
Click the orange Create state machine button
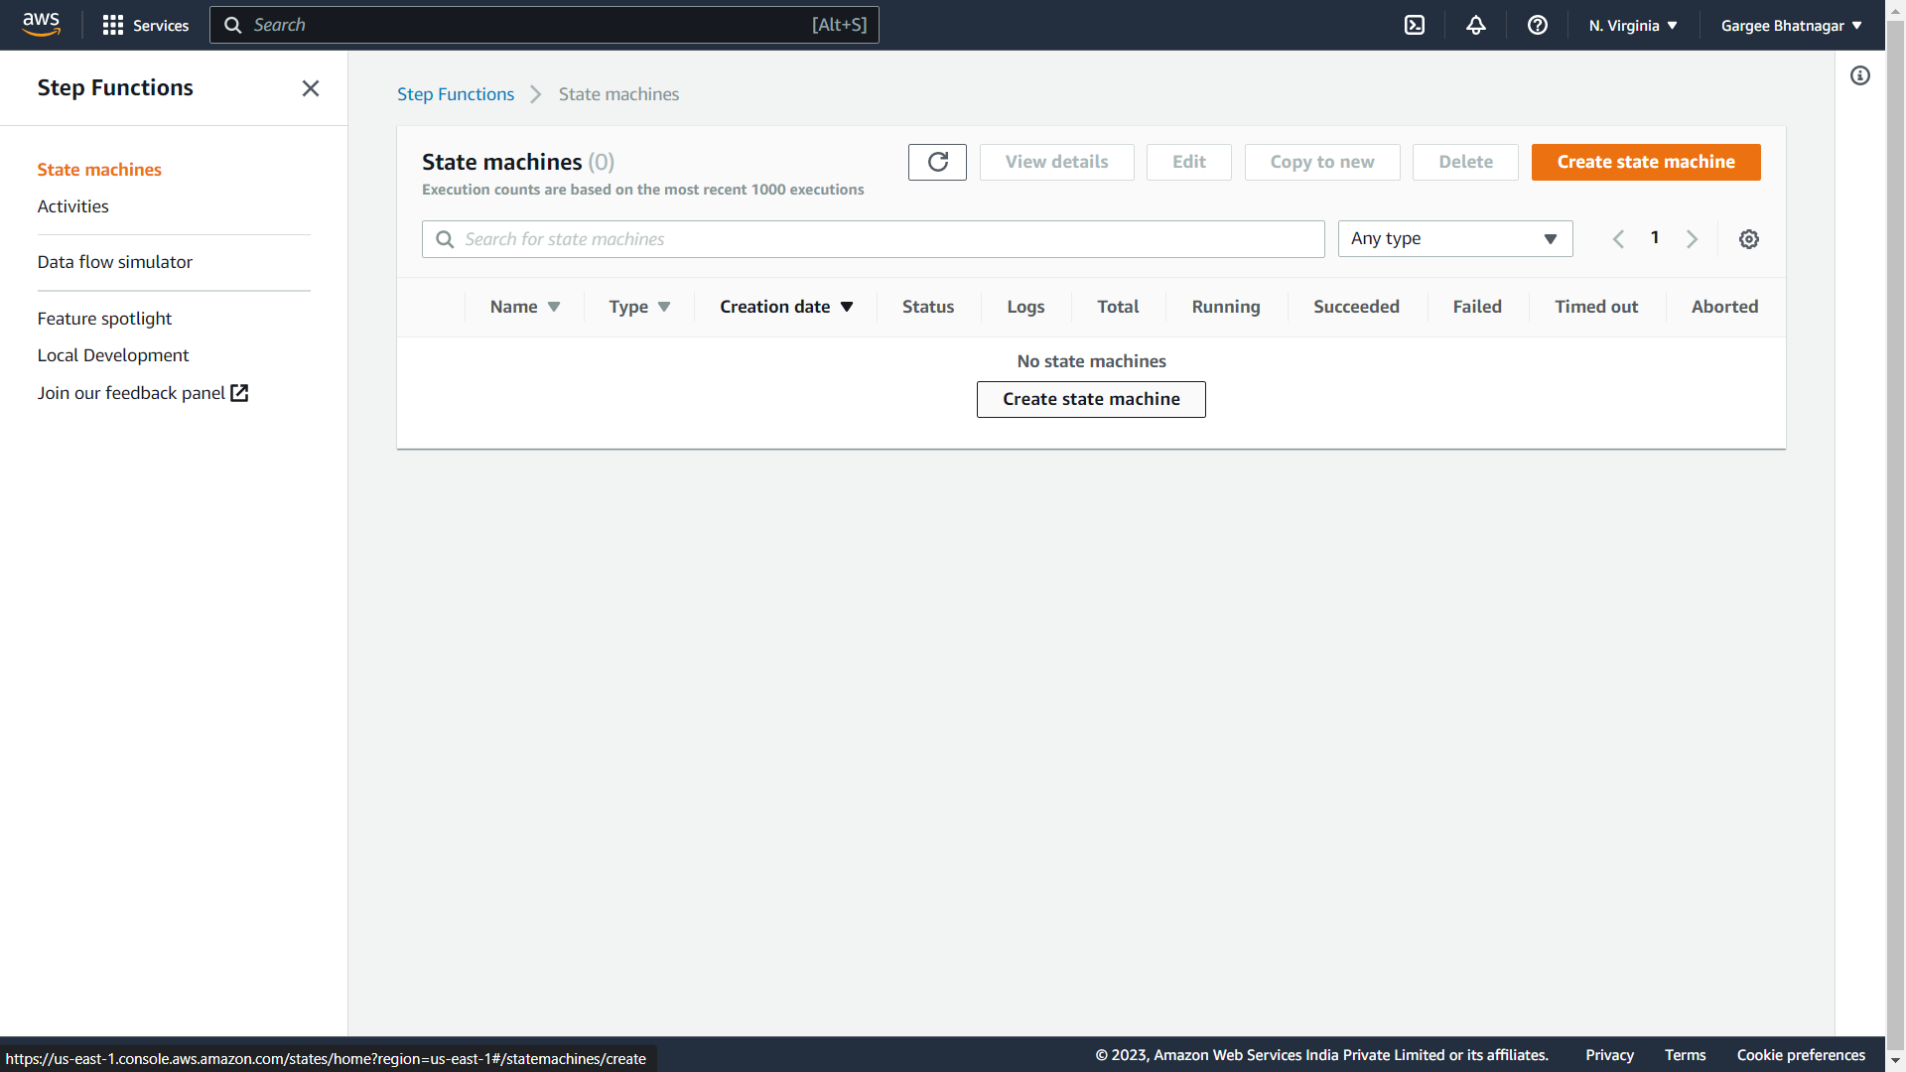tap(1645, 162)
